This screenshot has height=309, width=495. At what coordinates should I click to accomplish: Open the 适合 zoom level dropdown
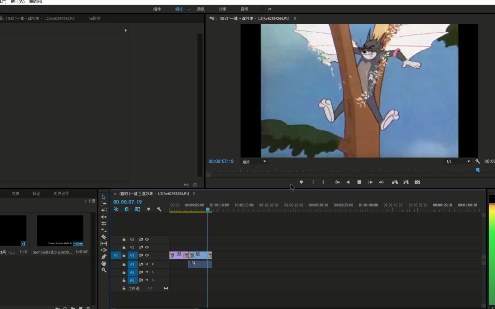(254, 161)
